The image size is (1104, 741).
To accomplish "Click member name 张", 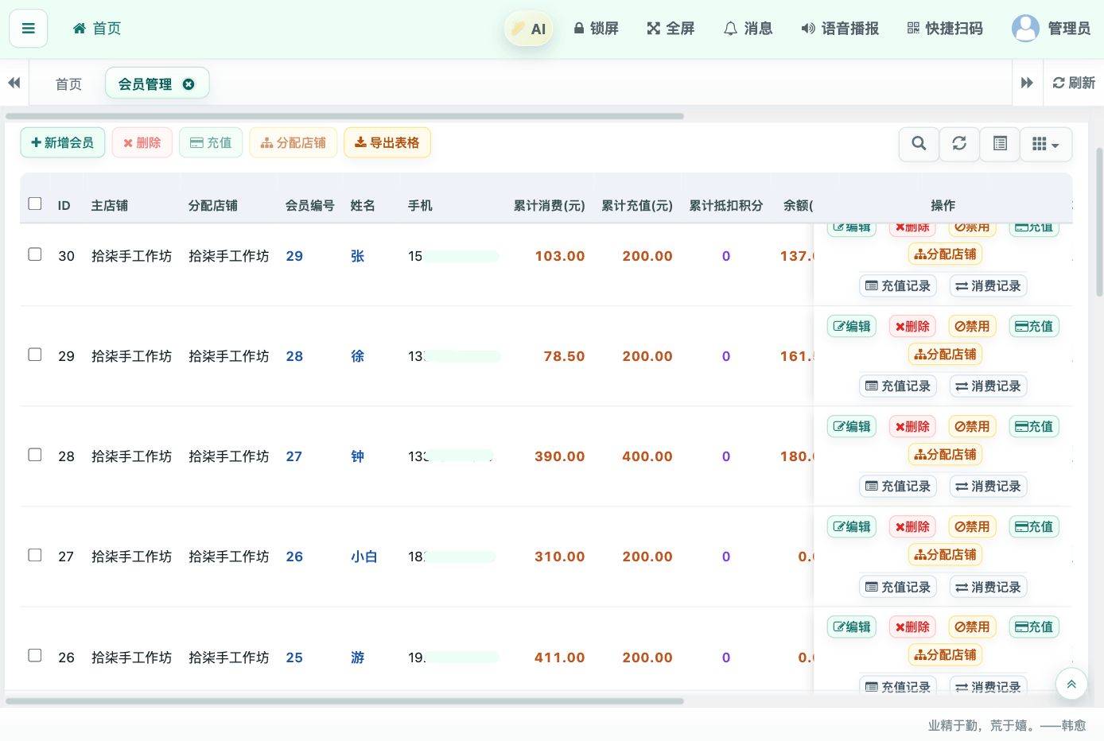I will tap(358, 256).
